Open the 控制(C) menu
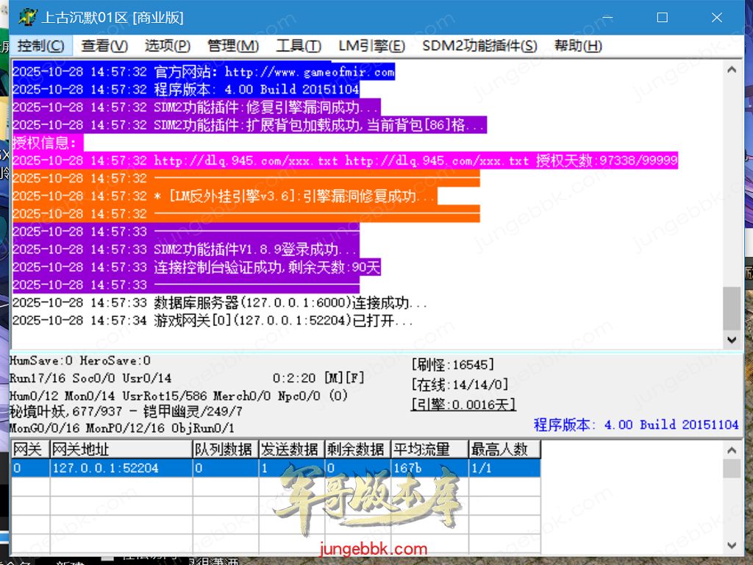This screenshot has height=565, width=753. point(40,46)
